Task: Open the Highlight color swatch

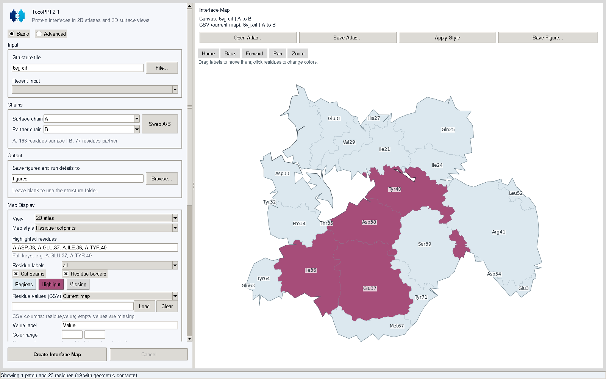Action: [x=51, y=284]
